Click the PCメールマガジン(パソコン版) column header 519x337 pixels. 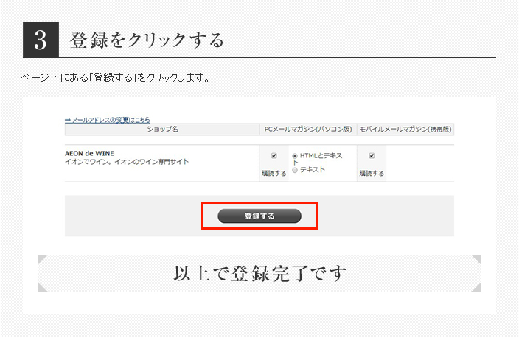(x=308, y=130)
